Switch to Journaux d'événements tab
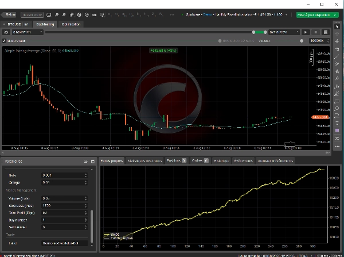 (275, 161)
